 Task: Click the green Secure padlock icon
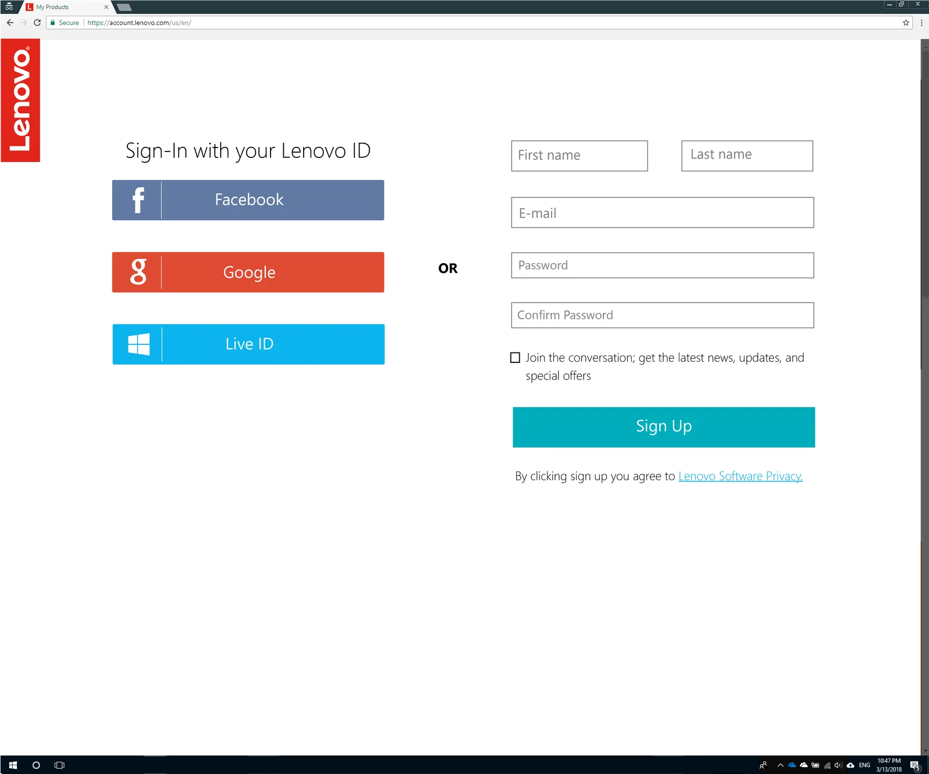tap(53, 23)
